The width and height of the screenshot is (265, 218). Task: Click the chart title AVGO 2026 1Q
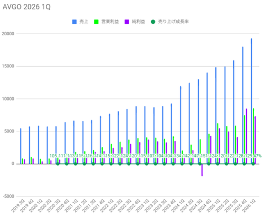(x=26, y=7)
